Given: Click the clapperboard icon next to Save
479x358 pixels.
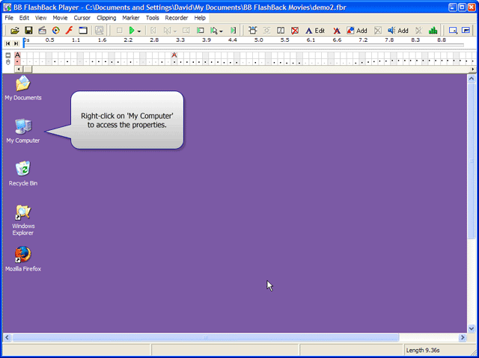Looking at the screenshot, I should [43, 30].
